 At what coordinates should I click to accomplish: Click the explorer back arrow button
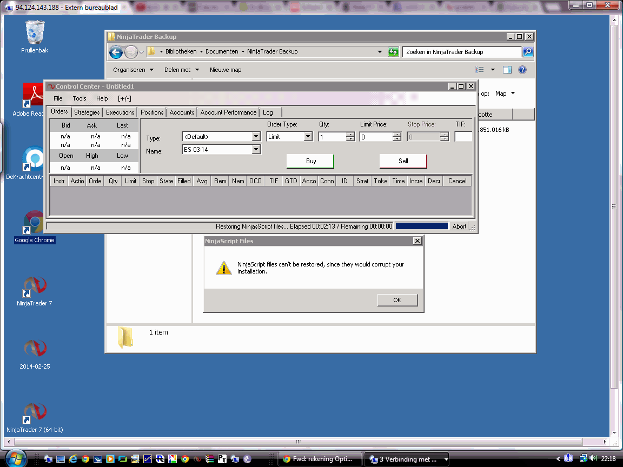coord(116,52)
